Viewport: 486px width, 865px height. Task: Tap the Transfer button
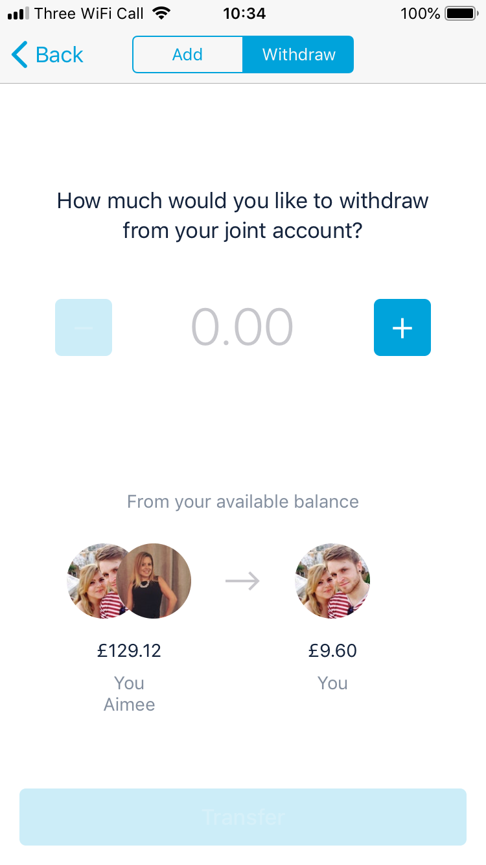pos(243,817)
